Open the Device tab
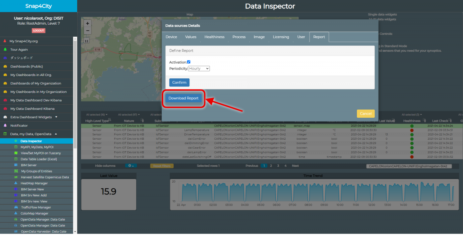 (x=171, y=37)
